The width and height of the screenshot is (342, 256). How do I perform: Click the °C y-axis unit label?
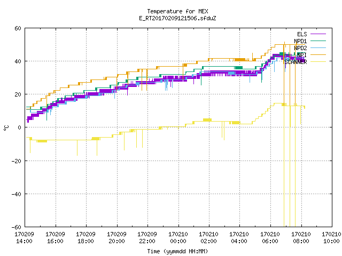pyautogui.click(x=6, y=128)
